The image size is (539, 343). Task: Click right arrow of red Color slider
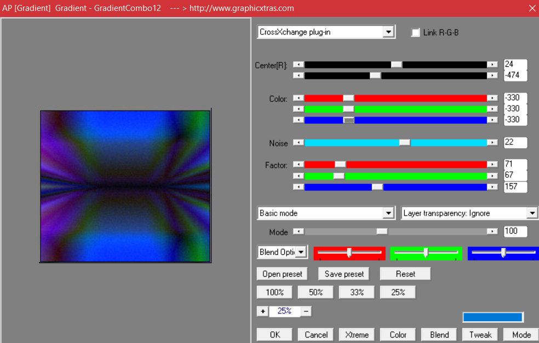492,98
